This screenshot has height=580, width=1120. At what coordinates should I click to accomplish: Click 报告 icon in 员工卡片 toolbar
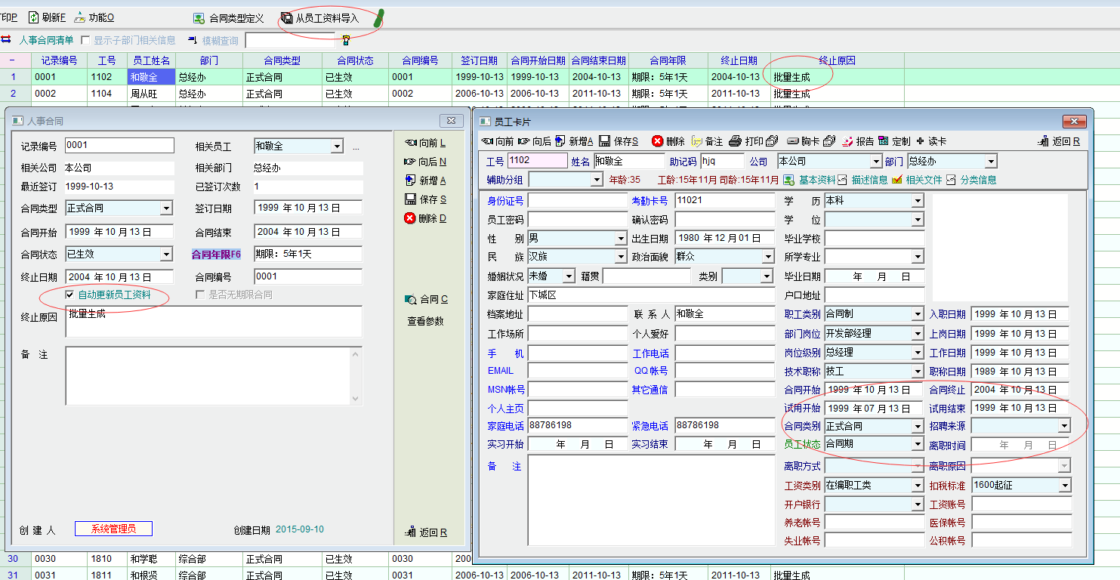click(848, 141)
